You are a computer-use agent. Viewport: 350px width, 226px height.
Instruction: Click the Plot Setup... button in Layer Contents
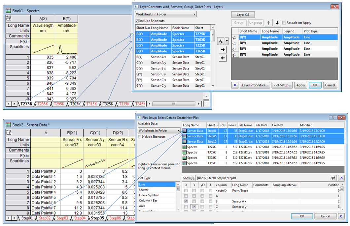pos(282,85)
